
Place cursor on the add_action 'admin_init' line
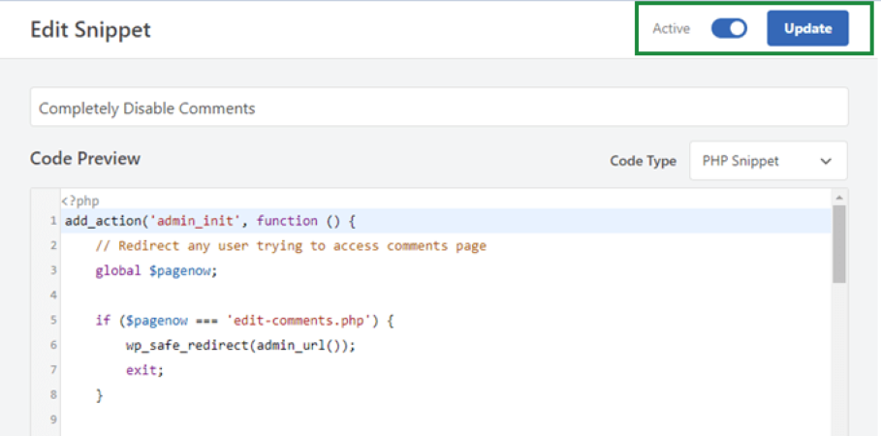(211, 221)
